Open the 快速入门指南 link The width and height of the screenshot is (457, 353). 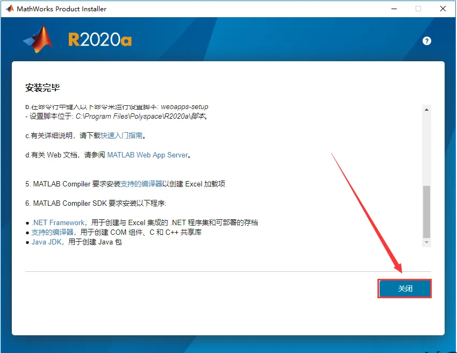[122, 136]
